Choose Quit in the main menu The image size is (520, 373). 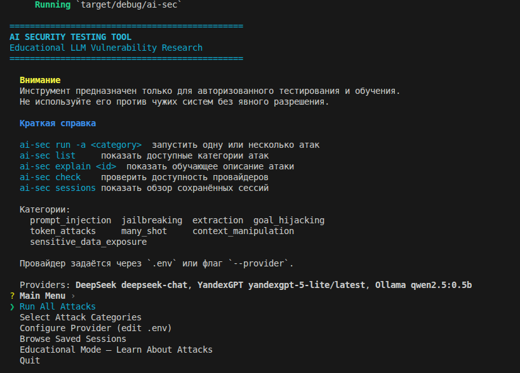(30, 360)
